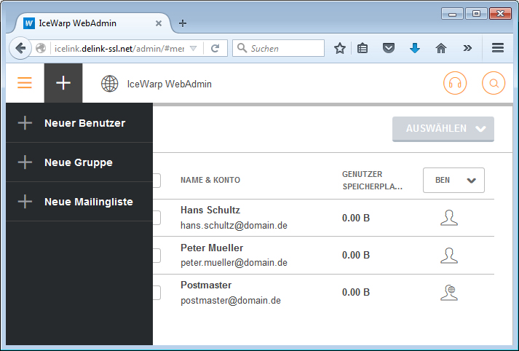Image resolution: width=519 pixels, height=351 pixels.
Task: Choose Neuer Benutzer from the menu
Action: pyautogui.click(x=84, y=123)
